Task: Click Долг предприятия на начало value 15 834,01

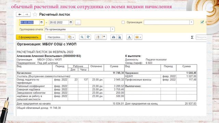Action: click(118, 104)
